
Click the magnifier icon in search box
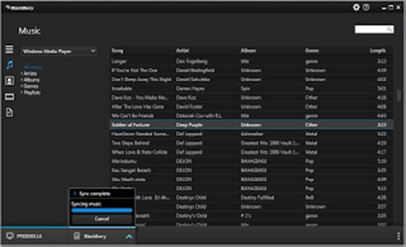pyautogui.click(x=389, y=29)
